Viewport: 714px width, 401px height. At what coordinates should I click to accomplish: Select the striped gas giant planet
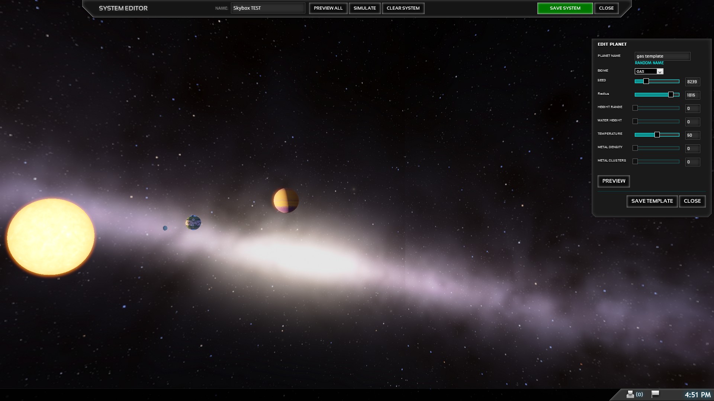click(x=286, y=200)
